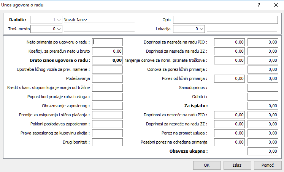Click the Drugi boniteti input box
284x172 pixels.
(108, 142)
